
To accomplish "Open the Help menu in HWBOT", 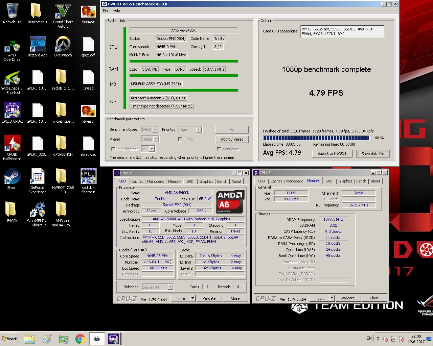I will [116, 10].
